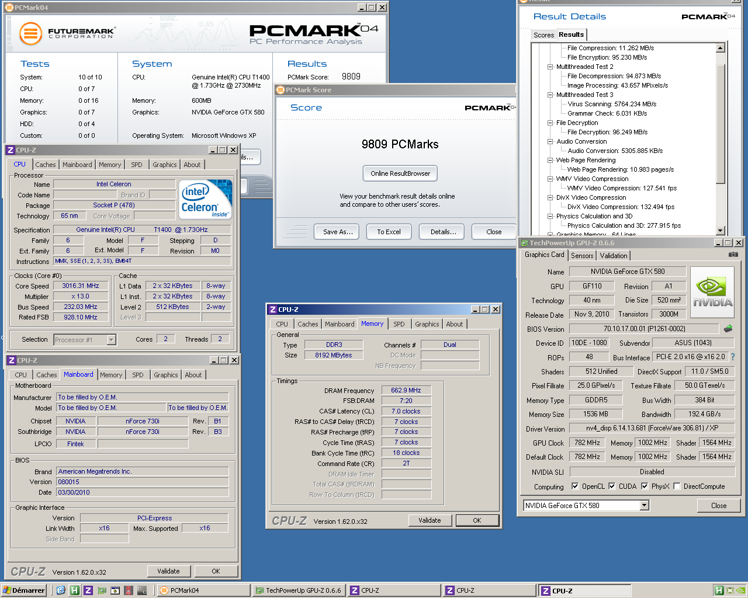Toggle the PhysX checkbox
This screenshot has height=598, width=748.
645,486
